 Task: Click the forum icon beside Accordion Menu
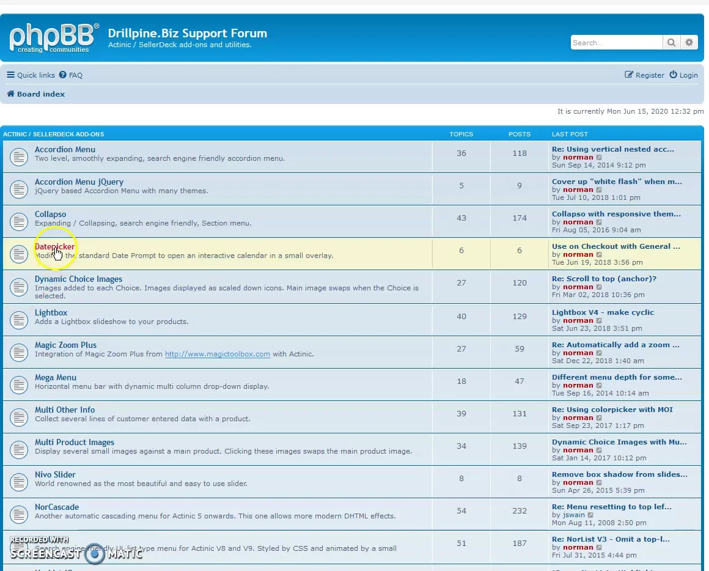point(19,157)
